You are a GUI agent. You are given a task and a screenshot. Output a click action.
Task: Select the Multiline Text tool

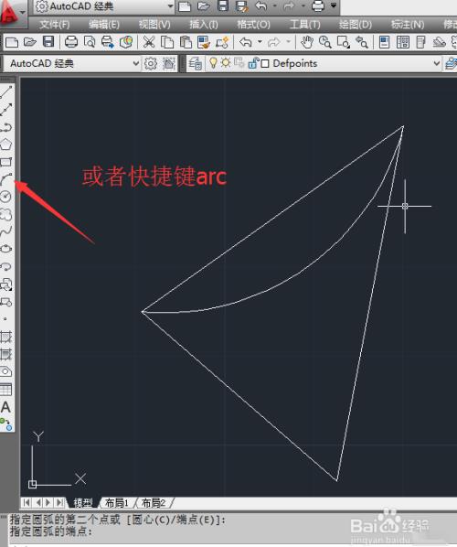pyautogui.click(x=5, y=407)
